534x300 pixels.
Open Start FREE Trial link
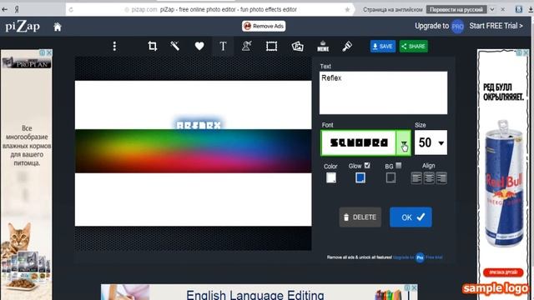(496, 26)
